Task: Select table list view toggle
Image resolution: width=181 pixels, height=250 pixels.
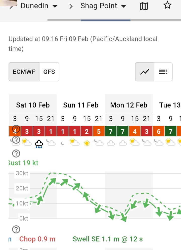Action: point(163,72)
